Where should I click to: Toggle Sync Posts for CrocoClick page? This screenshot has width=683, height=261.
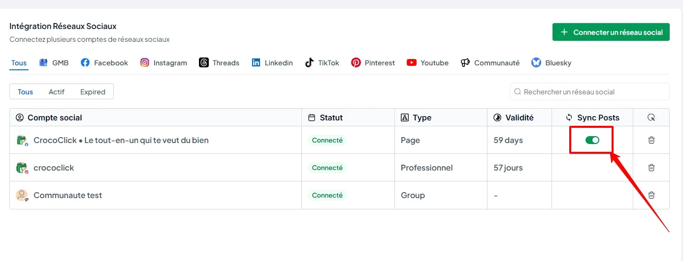(x=592, y=140)
